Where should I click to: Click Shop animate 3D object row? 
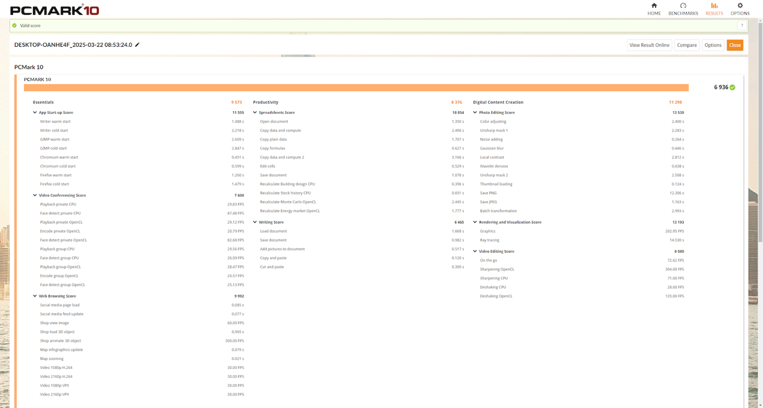pyautogui.click(x=142, y=341)
